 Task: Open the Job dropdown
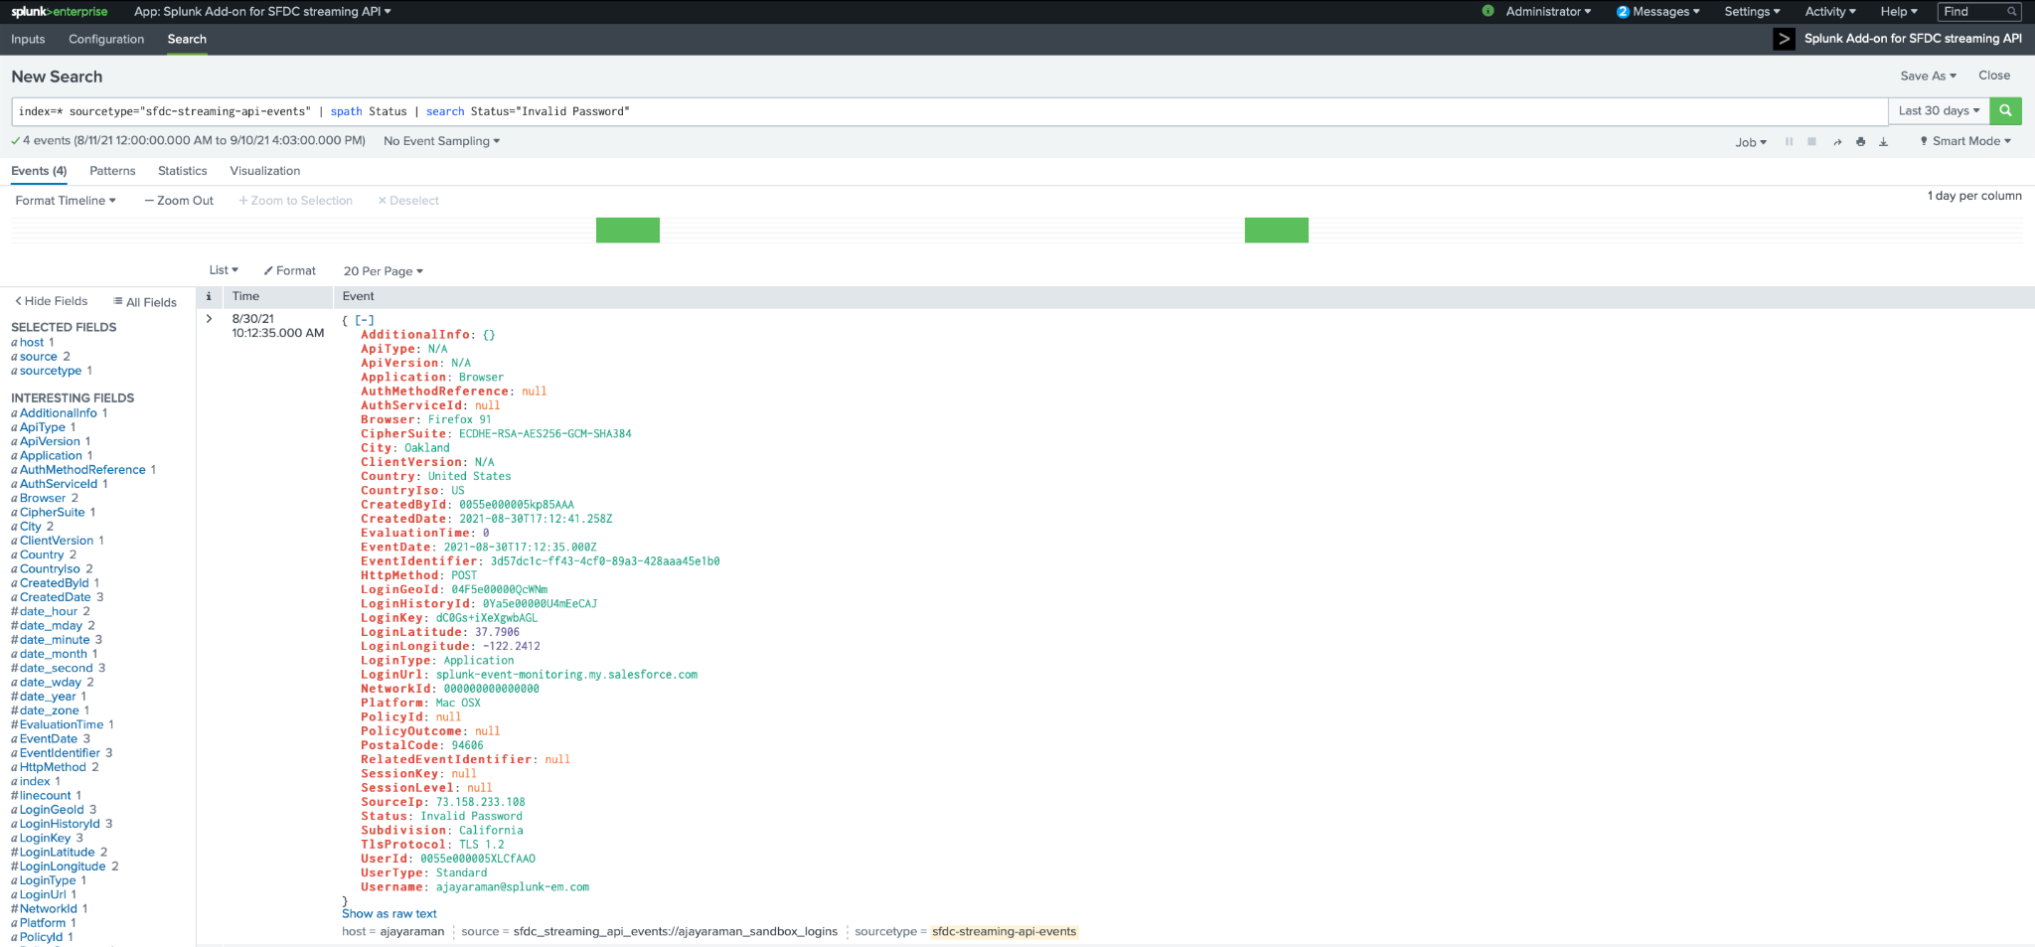1751,142
